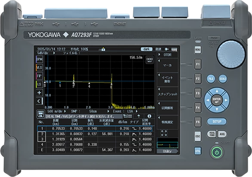Expand the 5dB/div vertical scale arrow
This screenshot has height=177, width=252.
[x=54, y=53]
